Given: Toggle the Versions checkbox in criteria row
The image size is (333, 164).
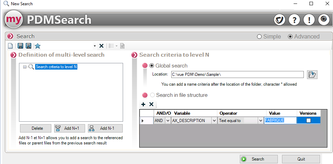Looking at the screenshot, I should tap(308, 120).
